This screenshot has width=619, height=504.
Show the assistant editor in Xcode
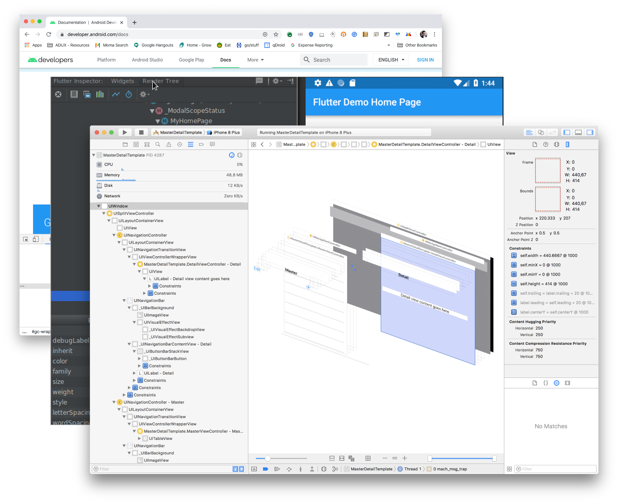click(x=541, y=132)
